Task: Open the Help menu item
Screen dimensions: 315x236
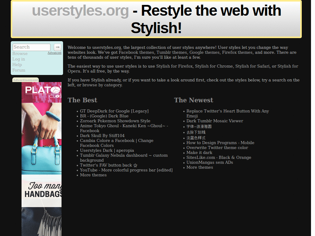Action: coord(17,65)
